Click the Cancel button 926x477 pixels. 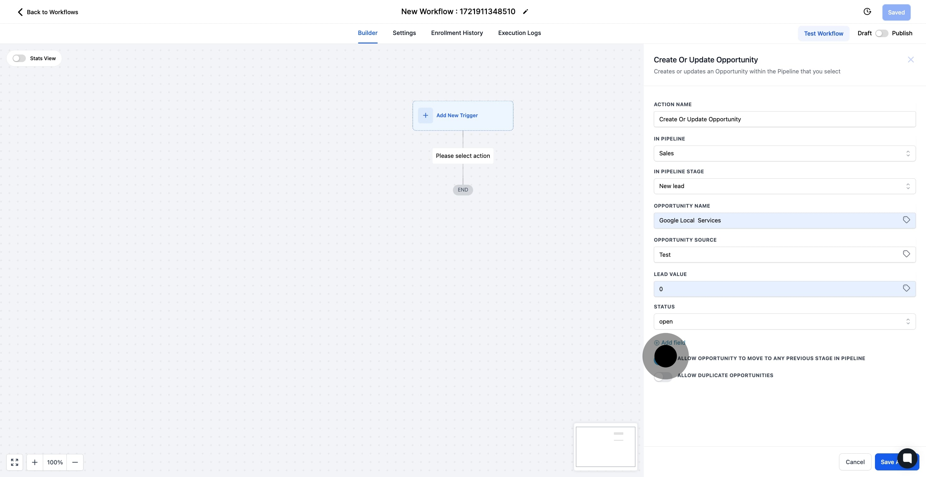point(855,462)
